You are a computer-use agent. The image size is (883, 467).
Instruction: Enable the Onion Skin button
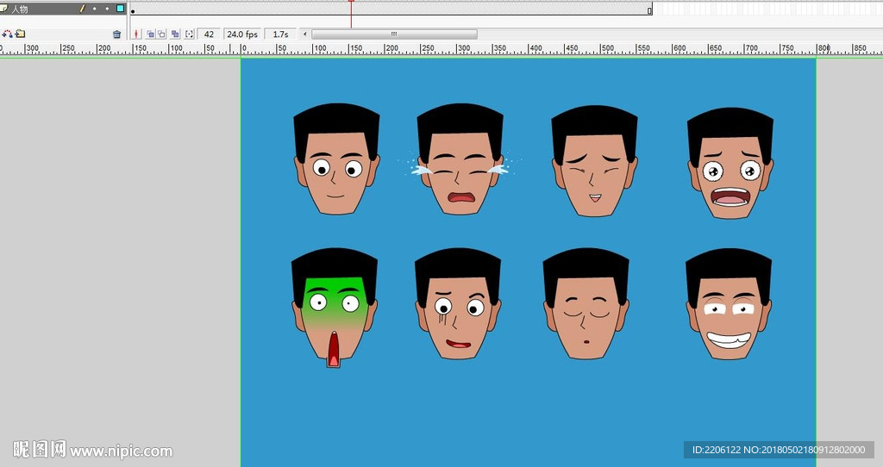click(x=150, y=34)
